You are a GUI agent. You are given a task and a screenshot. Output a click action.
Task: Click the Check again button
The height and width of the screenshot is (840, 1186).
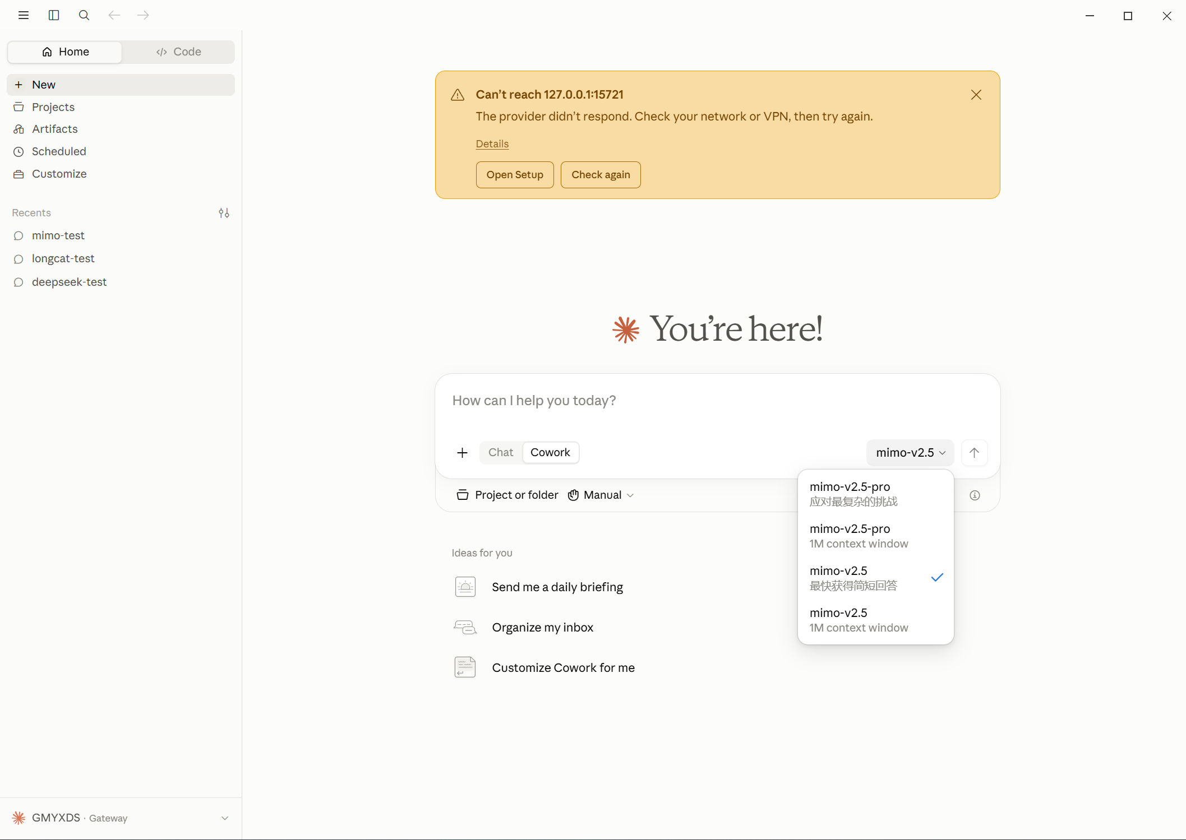(600, 175)
